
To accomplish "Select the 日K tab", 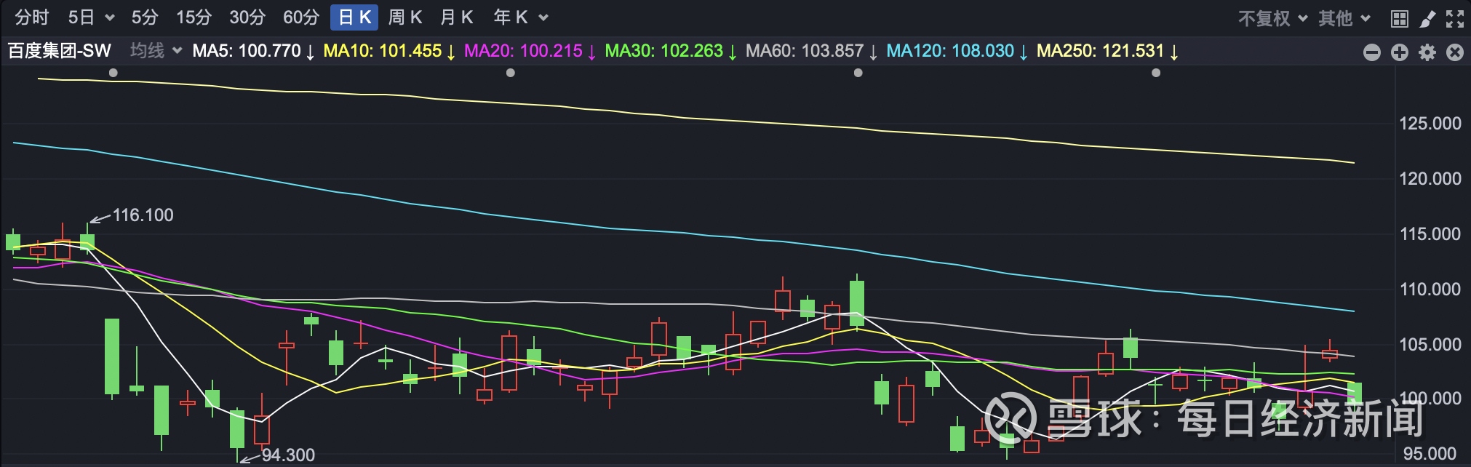I will pos(354,17).
